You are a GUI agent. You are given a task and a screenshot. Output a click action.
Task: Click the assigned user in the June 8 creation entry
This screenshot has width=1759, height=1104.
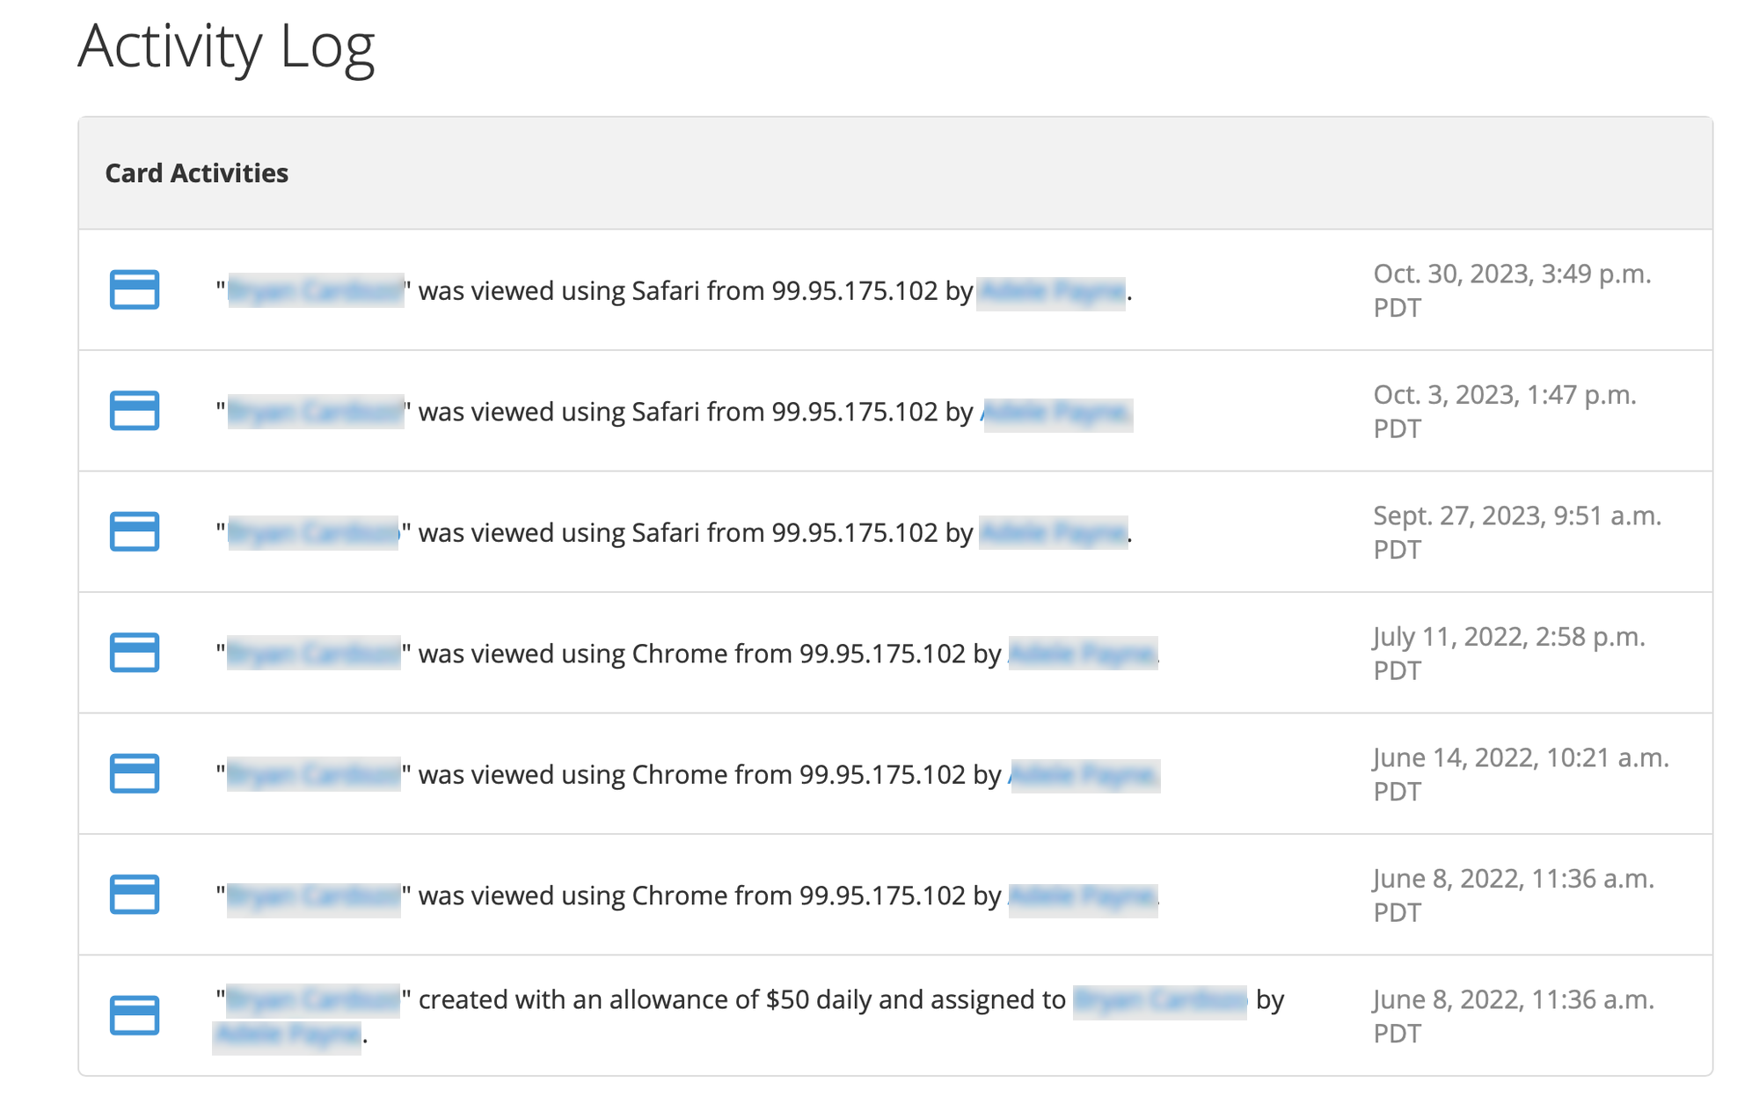[1159, 999]
